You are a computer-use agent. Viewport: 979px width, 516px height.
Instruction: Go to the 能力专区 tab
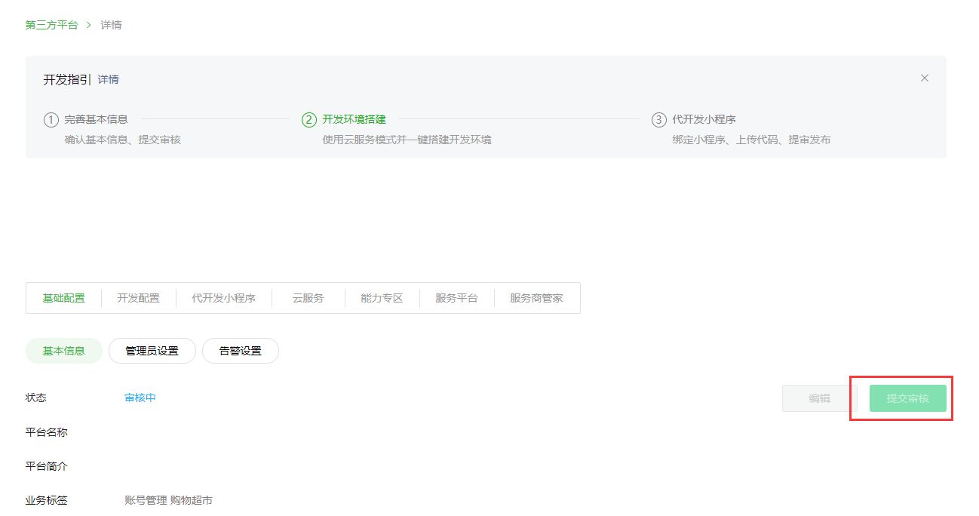pyautogui.click(x=382, y=298)
